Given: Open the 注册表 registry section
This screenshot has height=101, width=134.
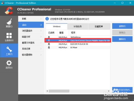Looking at the screenshot, I should (x=9, y=37).
